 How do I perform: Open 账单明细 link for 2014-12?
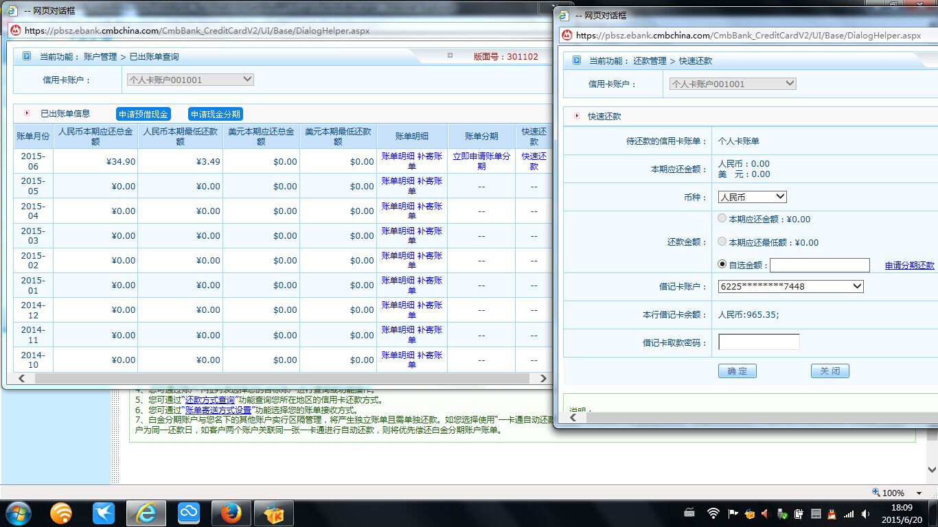tap(398, 305)
